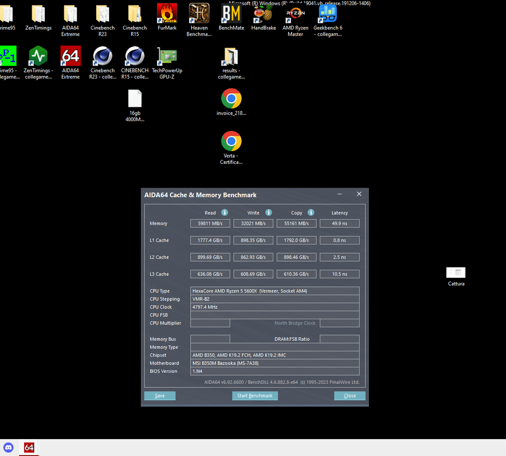
Task: Open Discord from the taskbar
Action: (8, 447)
